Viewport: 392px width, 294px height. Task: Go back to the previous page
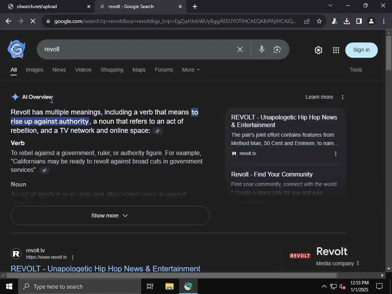[8, 21]
